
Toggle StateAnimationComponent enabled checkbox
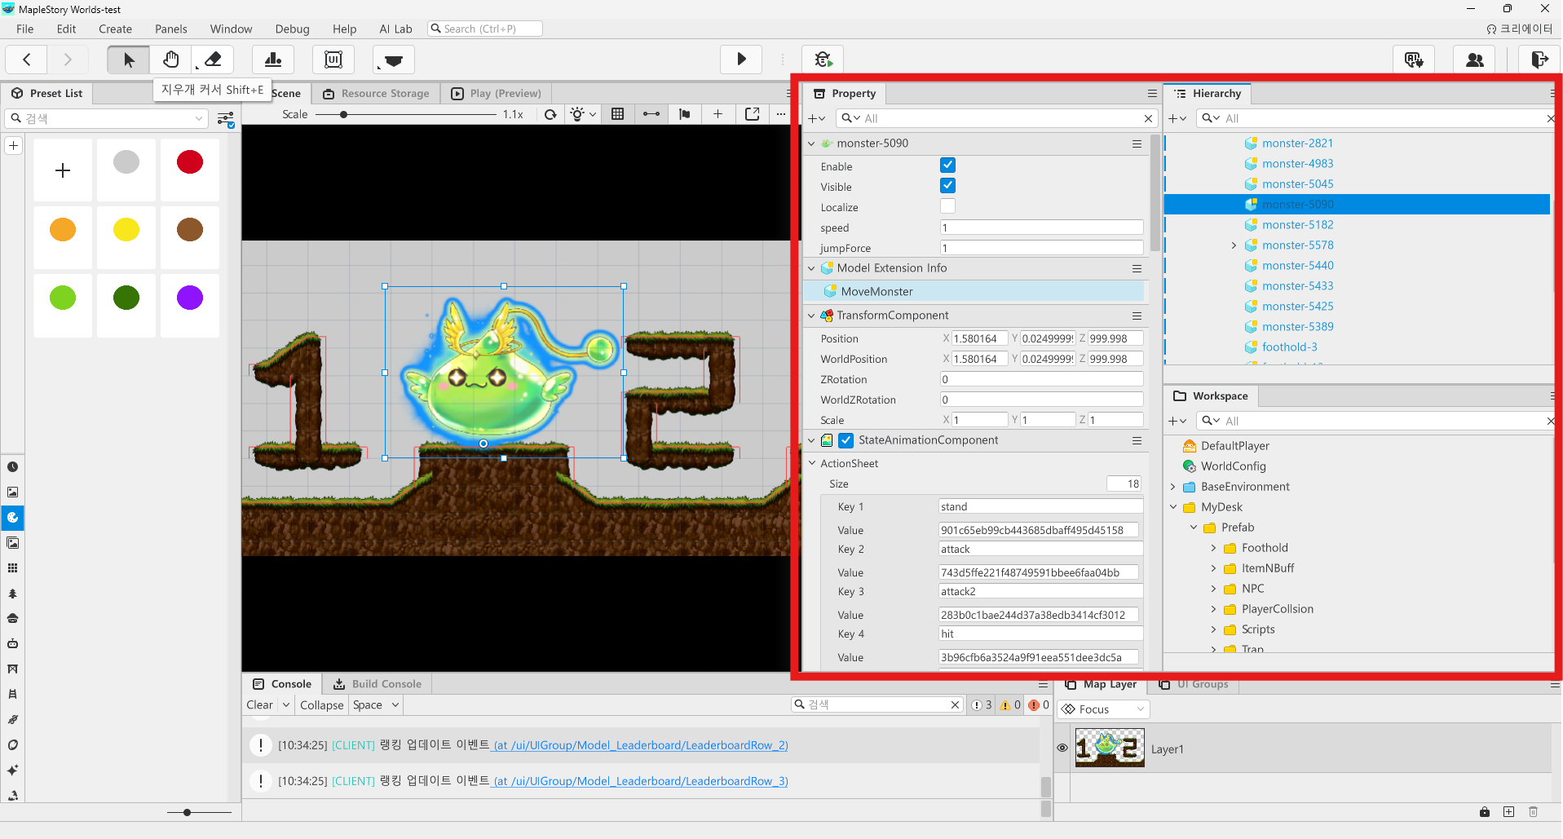tap(846, 440)
